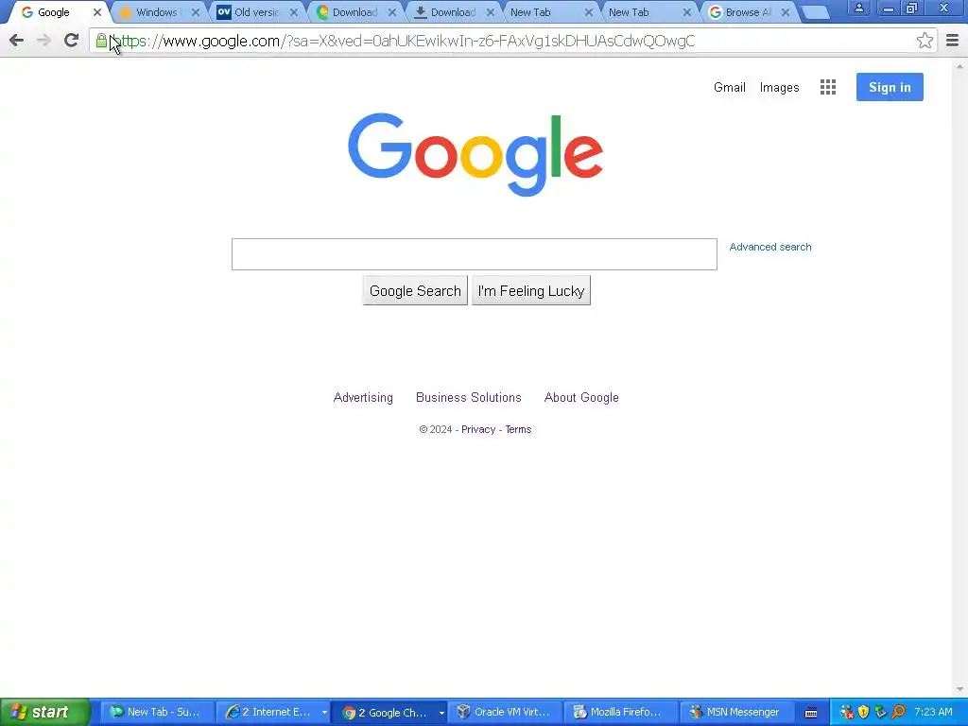Screen dimensions: 968x726
Task: Switch to Oracle VM VirtualBox in the taskbar
Action: tap(505, 713)
